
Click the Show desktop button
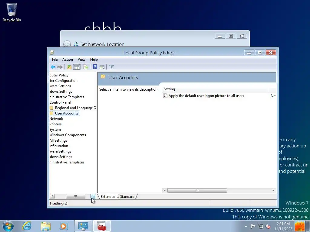[x=307, y=226]
